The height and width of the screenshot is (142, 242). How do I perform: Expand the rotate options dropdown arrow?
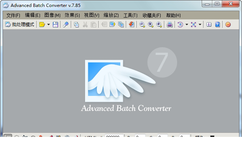click(x=187, y=25)
